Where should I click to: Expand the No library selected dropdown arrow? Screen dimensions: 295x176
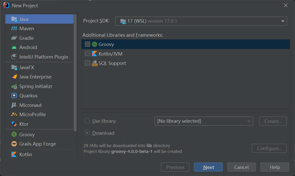(x=249, y=121)
